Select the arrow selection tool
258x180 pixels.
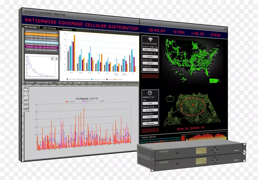click(x=26, y=88)
